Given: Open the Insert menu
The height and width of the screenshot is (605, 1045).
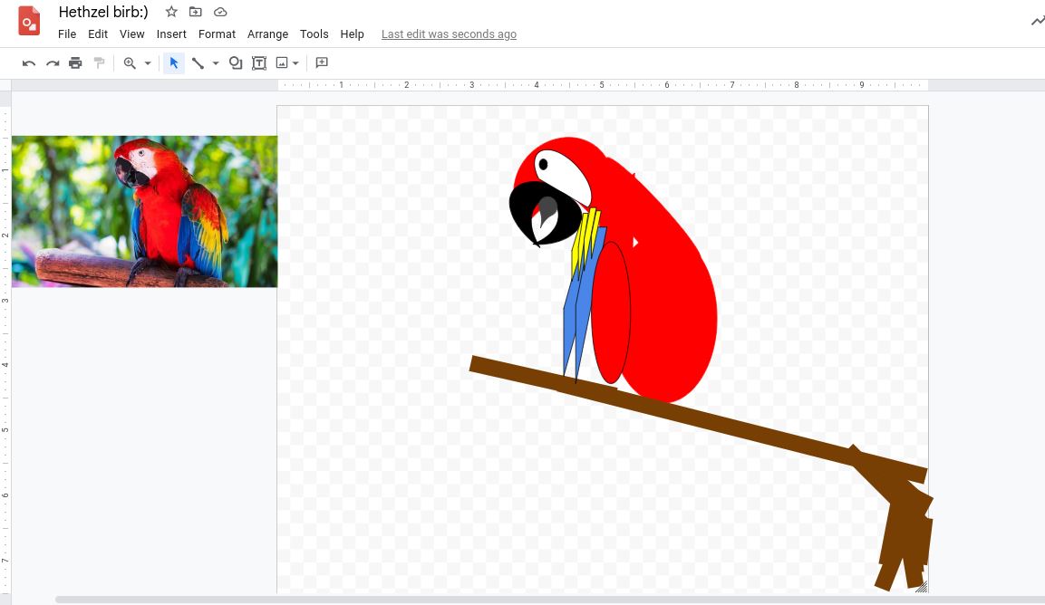Looking at the screenshot, I should [171, 34].
